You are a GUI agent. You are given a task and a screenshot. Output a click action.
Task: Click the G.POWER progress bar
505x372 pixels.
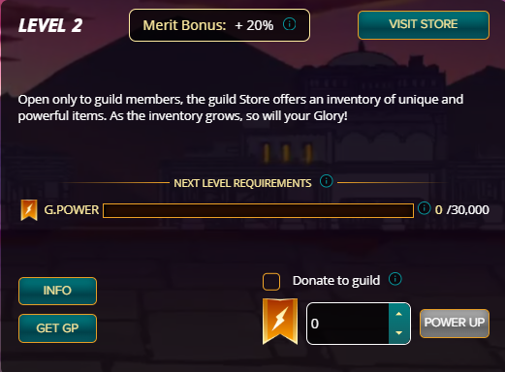click(x=258, y=210)
